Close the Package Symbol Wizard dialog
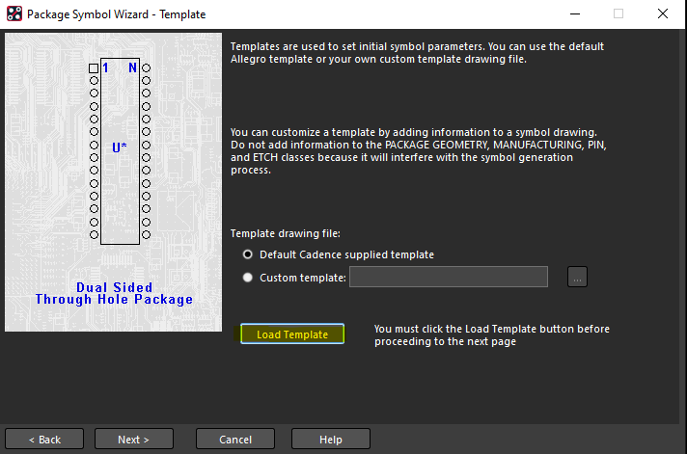The image size is (687, 454). (663, 13)
